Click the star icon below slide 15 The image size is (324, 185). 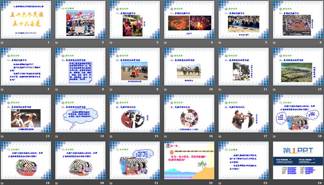[x=111, y=136]
